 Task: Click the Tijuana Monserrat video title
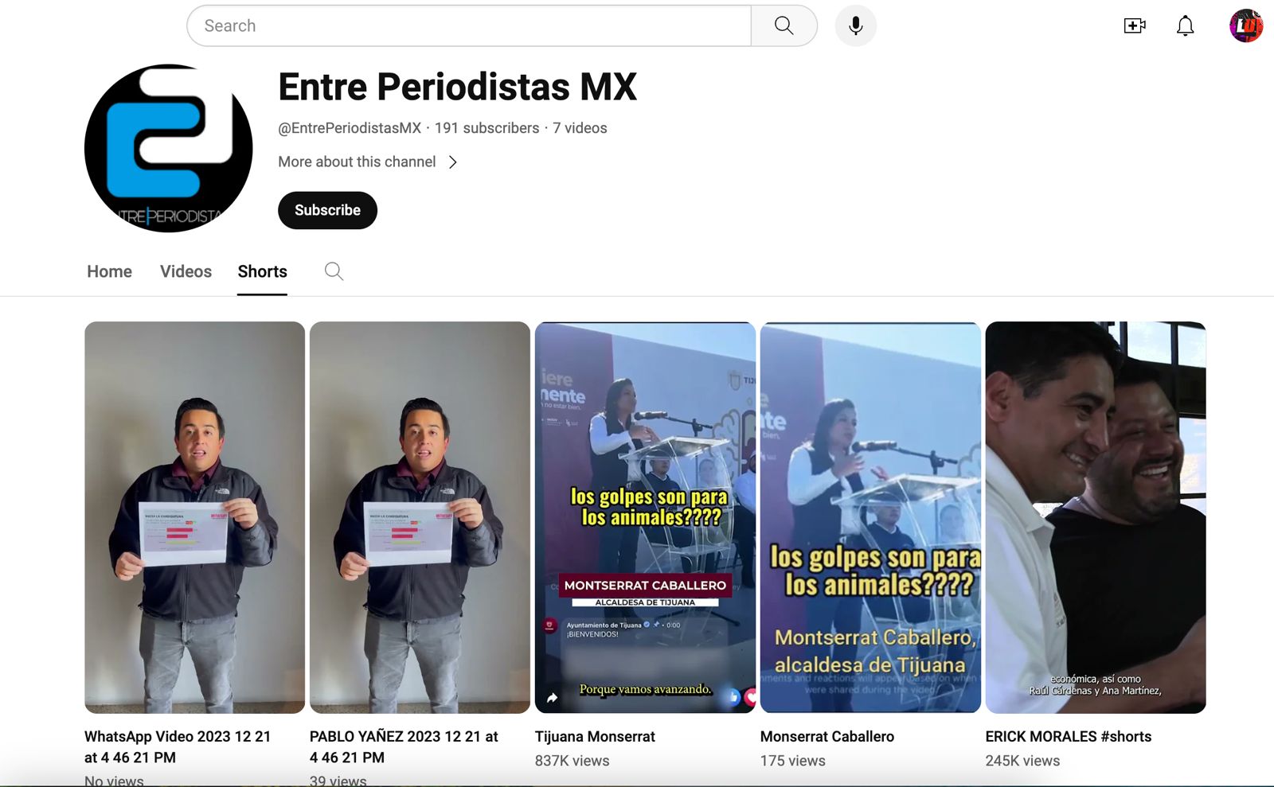click(595, 737)
